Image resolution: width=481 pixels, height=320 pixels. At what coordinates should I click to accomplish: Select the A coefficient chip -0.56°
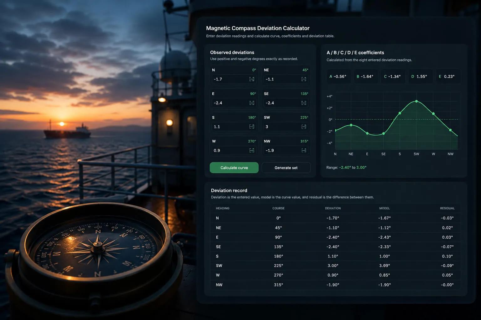click(x=338, y=76)
